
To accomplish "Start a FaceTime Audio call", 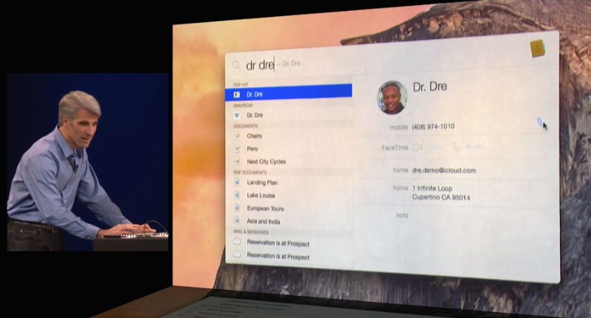I will tap(474, 146).
